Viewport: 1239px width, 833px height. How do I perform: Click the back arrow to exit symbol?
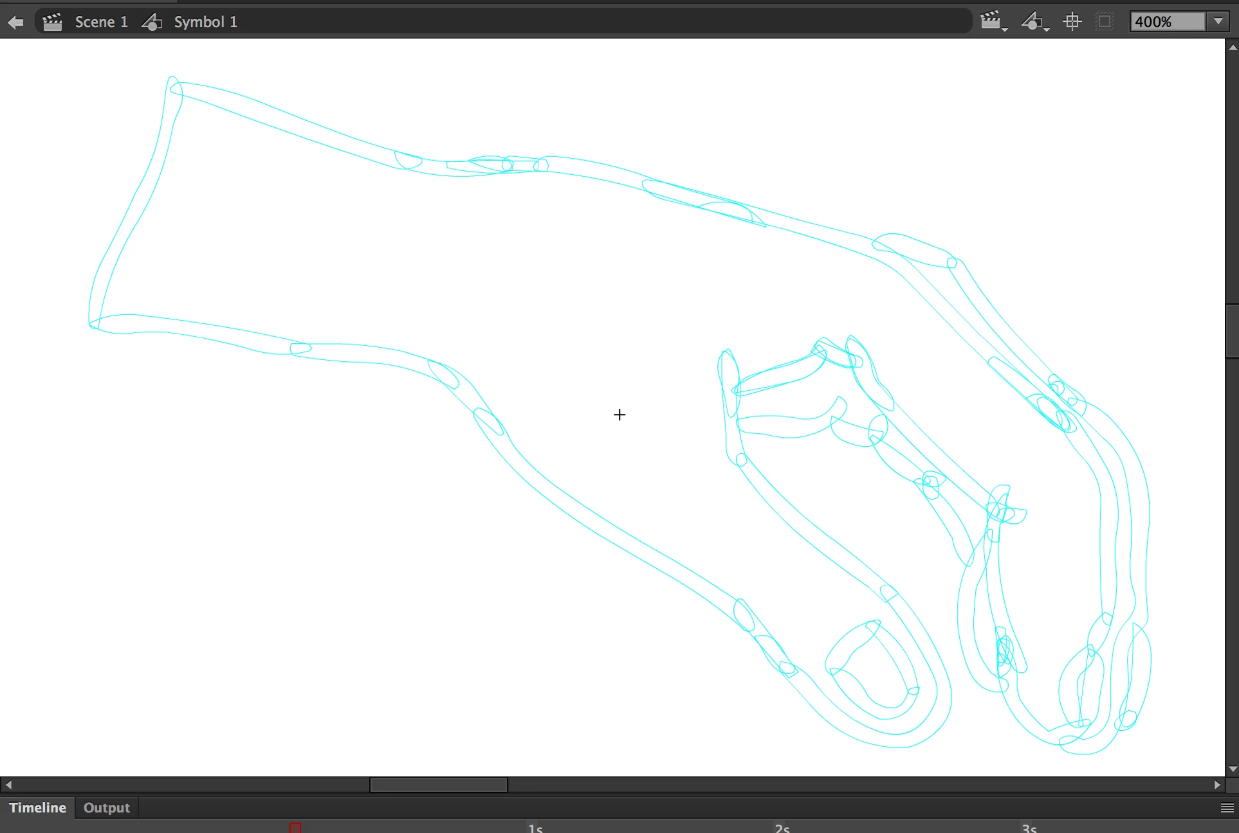point(15,22)
